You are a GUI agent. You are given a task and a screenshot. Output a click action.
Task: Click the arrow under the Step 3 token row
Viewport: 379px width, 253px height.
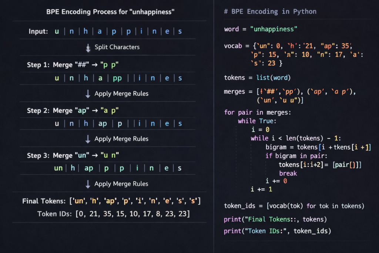(88, 184)
